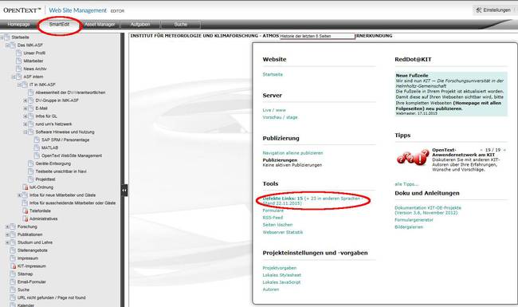Screen dimensions: 518x307
Task: Open the Einstellungen settings icon
Action: (479, 10)
